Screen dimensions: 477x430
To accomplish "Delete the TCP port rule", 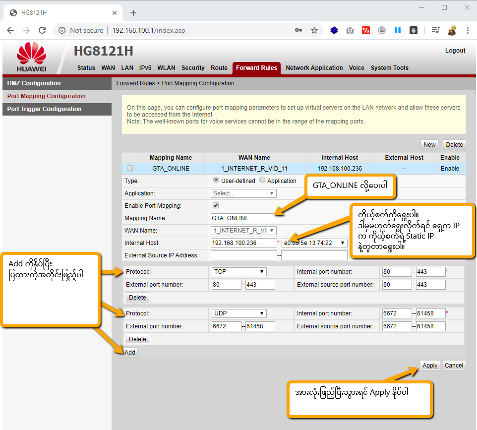I will [x=137, y=297].
